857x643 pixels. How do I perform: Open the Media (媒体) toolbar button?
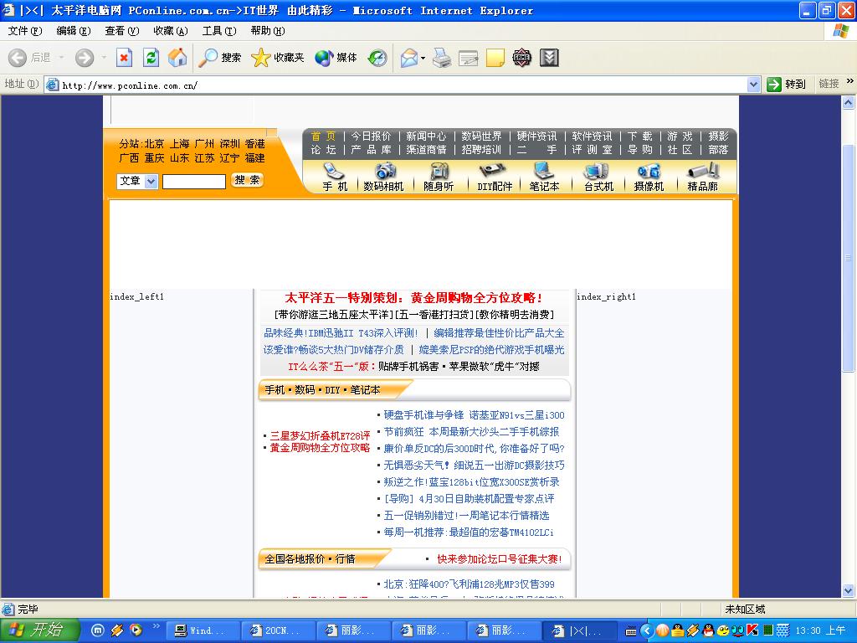pyautogui.click(x=336, y=58)
